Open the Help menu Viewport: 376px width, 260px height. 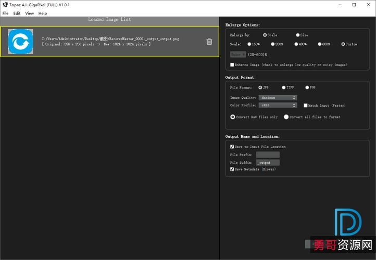point(43,14)
